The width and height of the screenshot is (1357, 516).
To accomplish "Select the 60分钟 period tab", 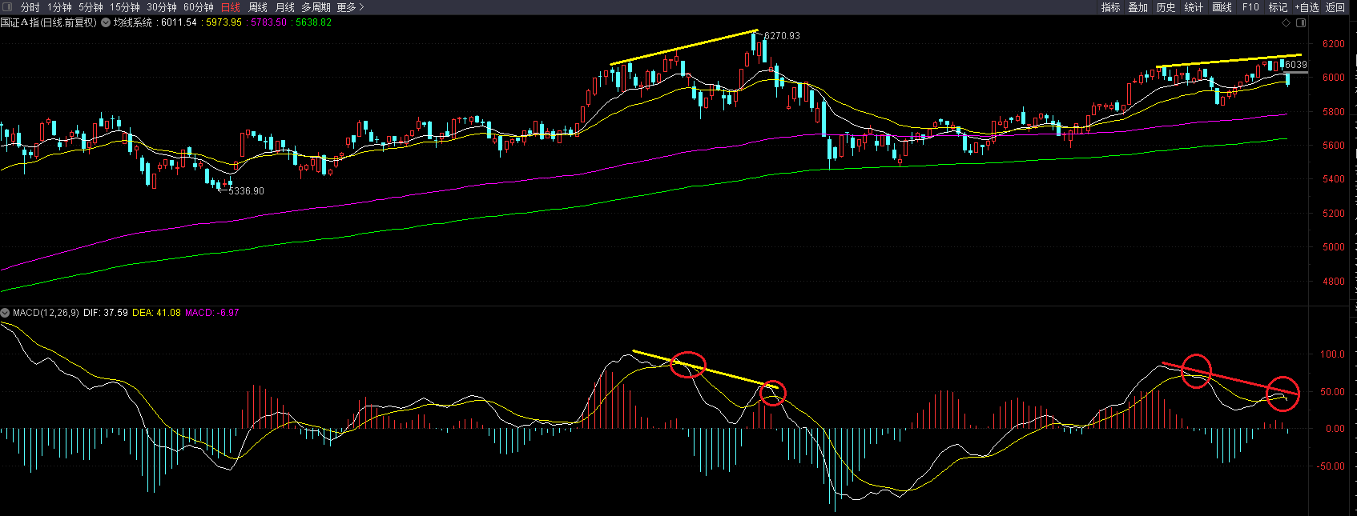I will 198,7.
